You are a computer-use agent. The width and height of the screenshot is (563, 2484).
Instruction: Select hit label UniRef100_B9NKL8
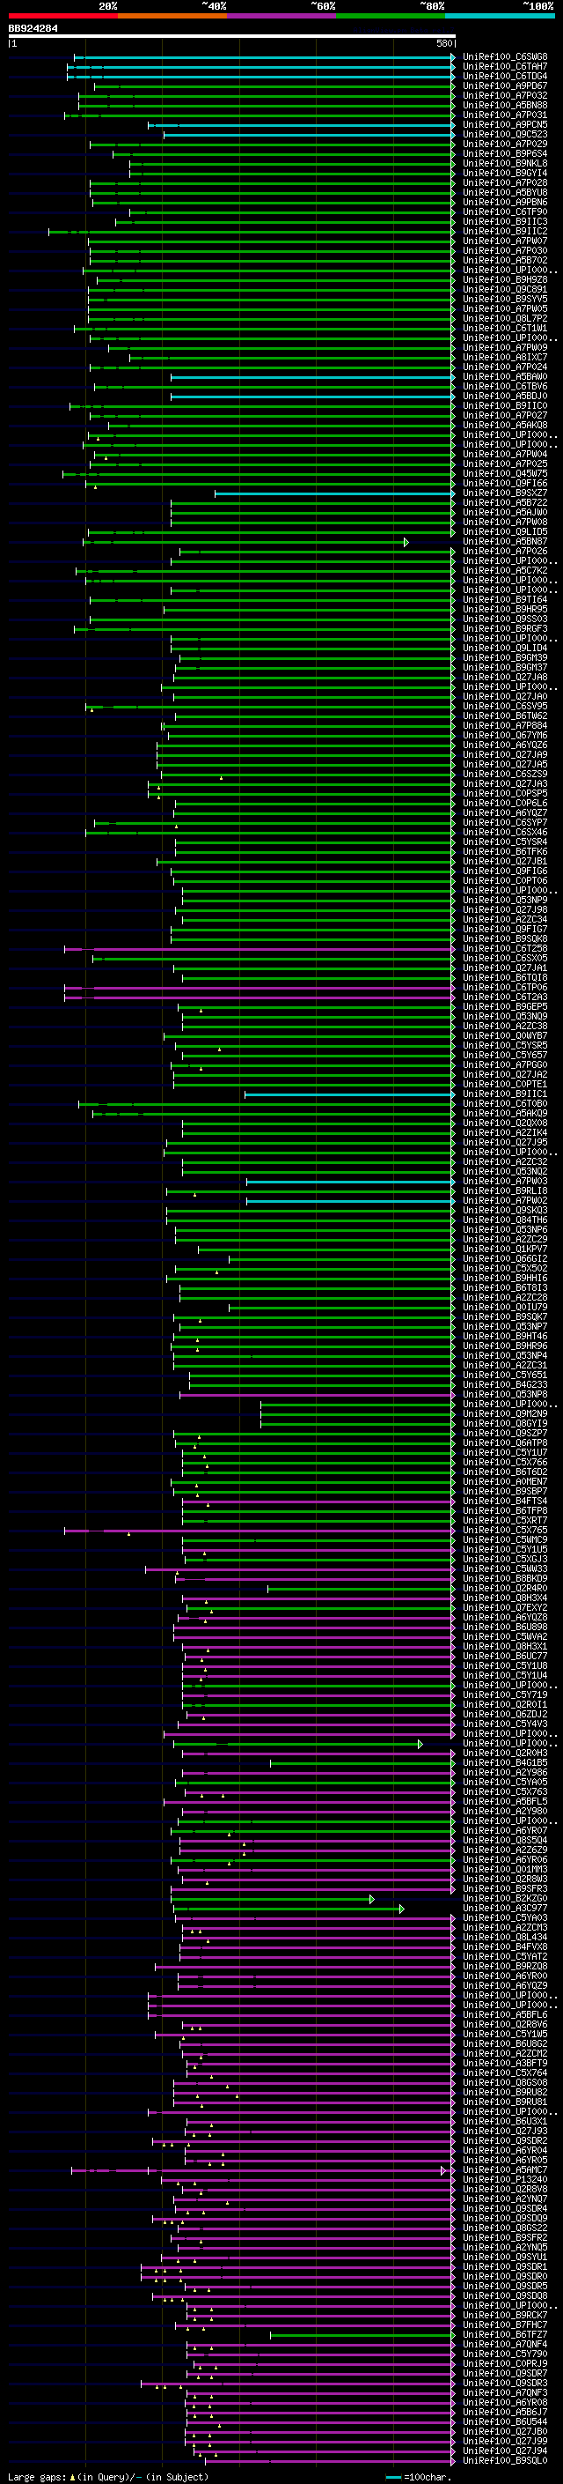click(x=504, y=164)
